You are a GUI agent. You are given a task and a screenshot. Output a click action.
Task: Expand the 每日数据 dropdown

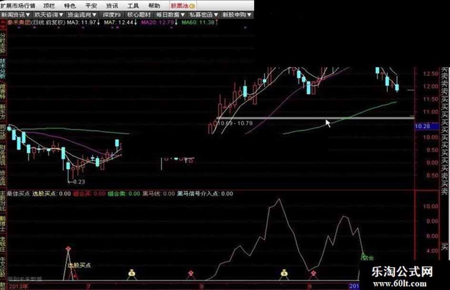170,14
